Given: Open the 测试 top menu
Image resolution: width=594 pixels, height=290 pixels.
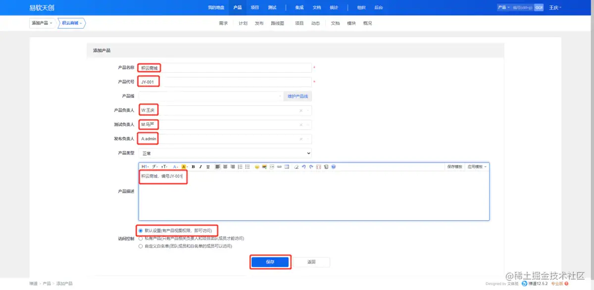Looking at the screenshot, I should [272, 7].
